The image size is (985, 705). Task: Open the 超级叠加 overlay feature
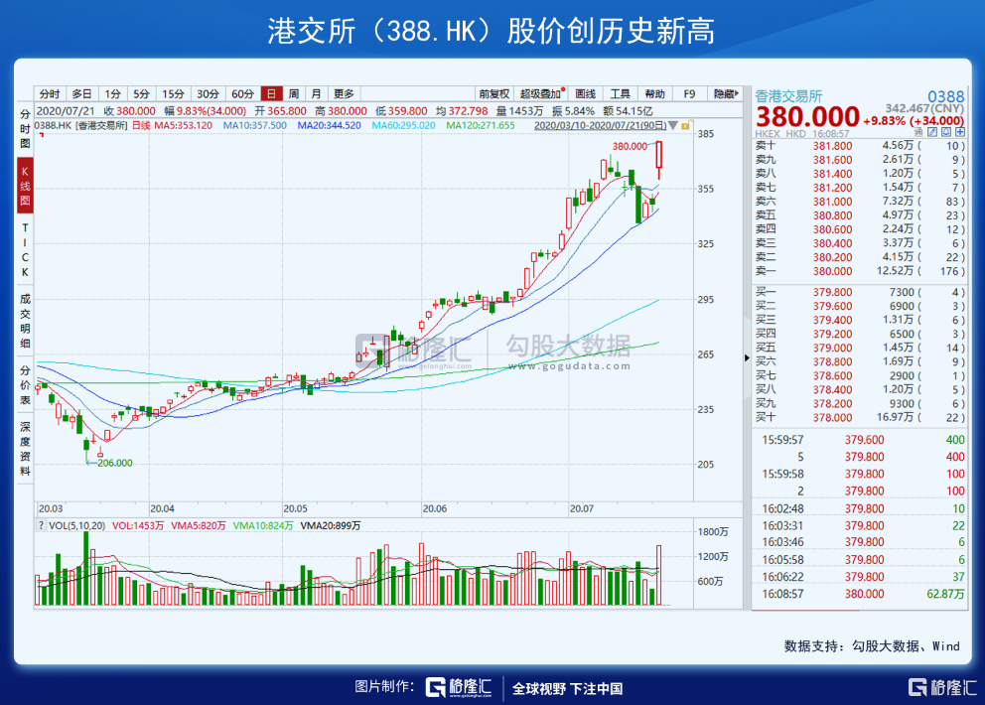[x=540, y=93]
